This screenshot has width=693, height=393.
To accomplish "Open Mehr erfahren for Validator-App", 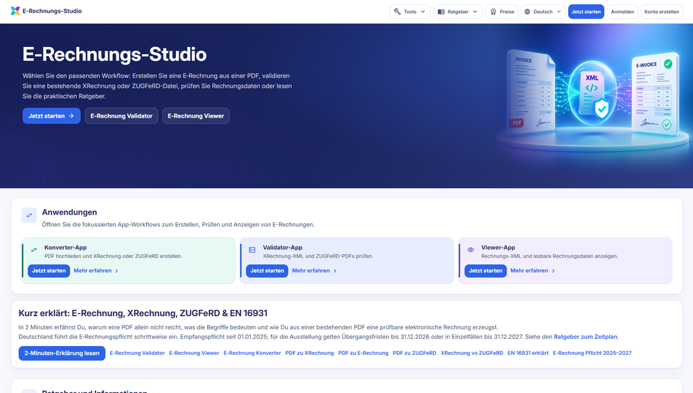I will pyautogui.click(x=310, y=271).
